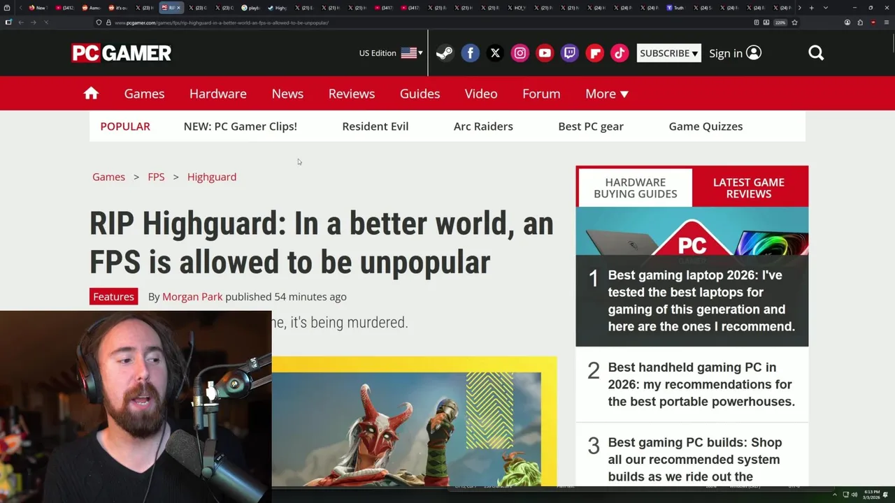Open PC Gamer's Flipboard icon
The image size is (895, 503).
pyautogui.click(x=595, y=53)
